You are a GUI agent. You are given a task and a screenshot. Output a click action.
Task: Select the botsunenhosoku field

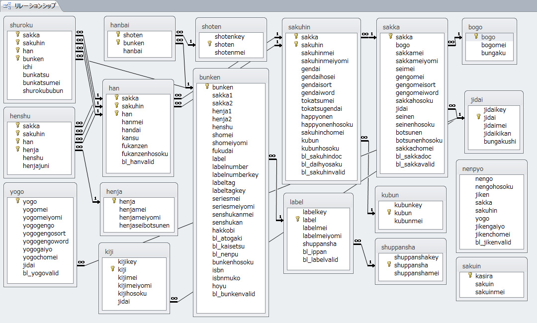[419, 140]
